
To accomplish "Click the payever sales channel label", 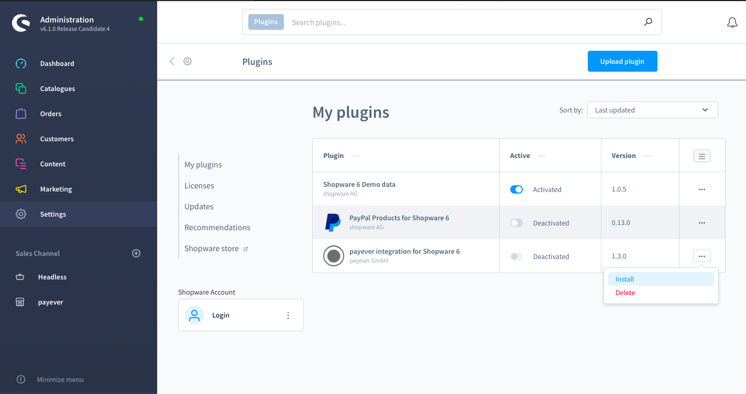I will click(51, 302).
